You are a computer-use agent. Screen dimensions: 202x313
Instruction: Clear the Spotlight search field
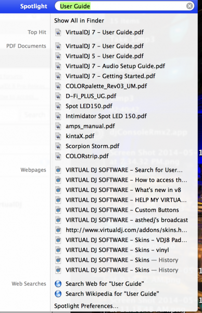click(x=190, y=6)
